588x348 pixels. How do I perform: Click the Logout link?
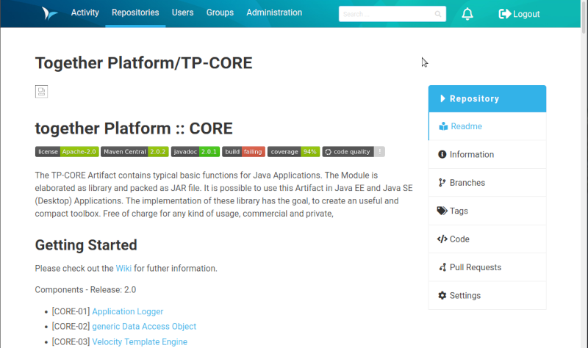519,14
